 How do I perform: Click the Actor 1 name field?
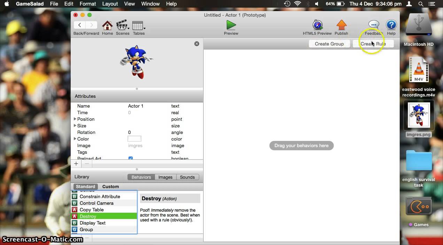(136, 106)
